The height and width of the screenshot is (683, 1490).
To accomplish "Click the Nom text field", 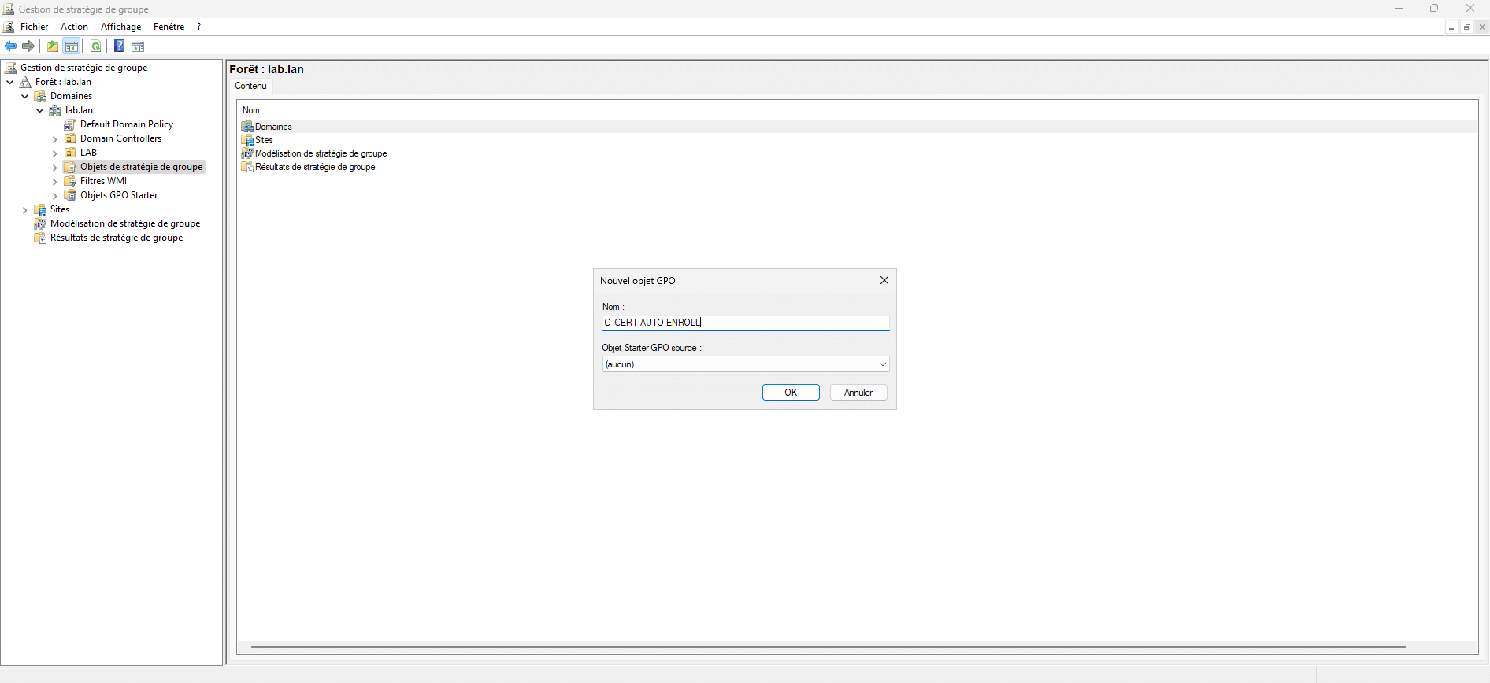I will 745,323.
